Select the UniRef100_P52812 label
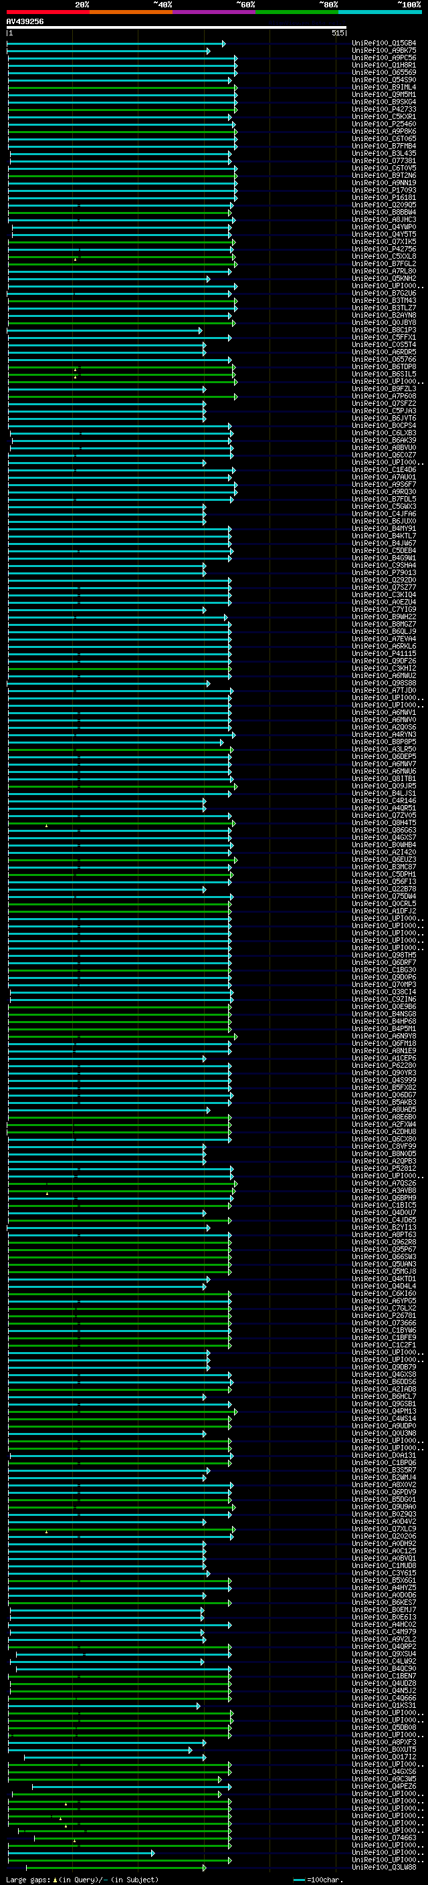The image size is (428, 1885). click(x=384, y=1168)
